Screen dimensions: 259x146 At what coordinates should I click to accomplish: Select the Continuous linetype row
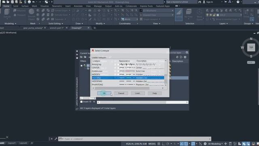click(x=128, y=71)
